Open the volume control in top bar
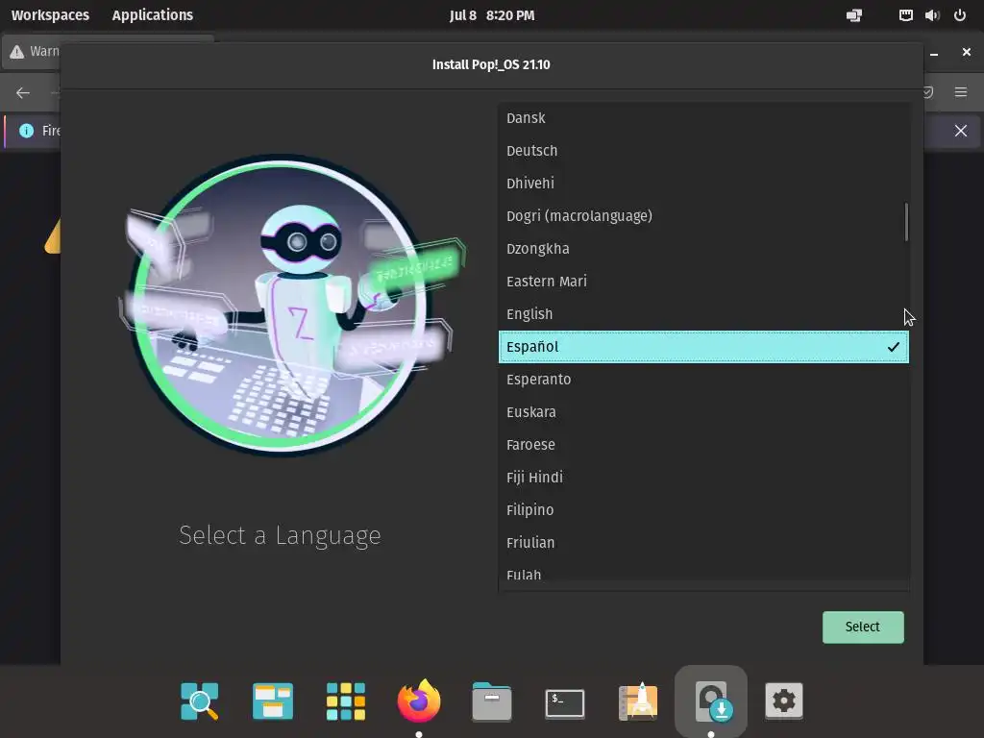 tap(932, 15)
